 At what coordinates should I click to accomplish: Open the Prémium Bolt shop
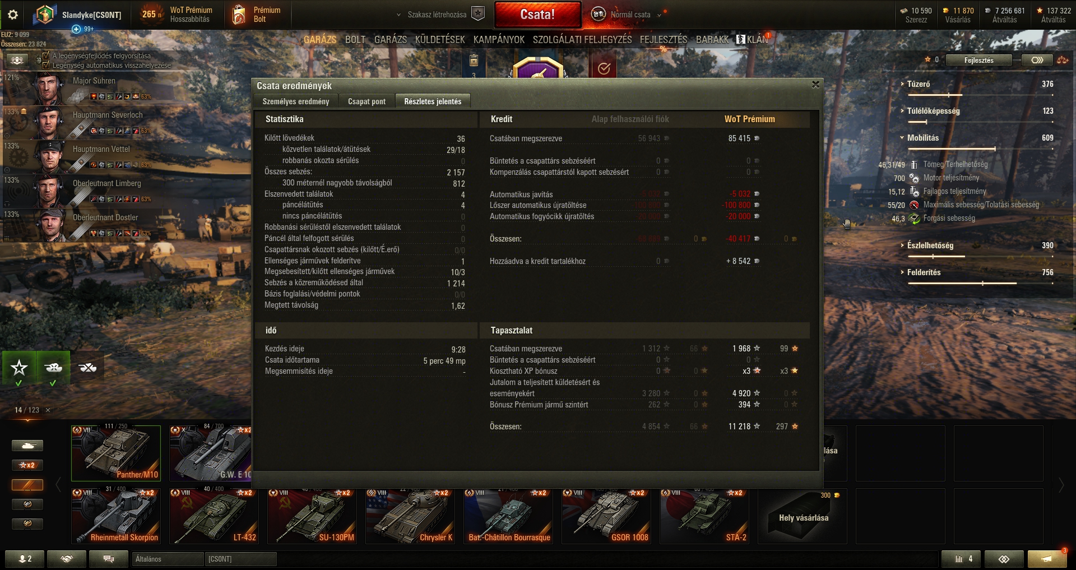coord(257,15)
